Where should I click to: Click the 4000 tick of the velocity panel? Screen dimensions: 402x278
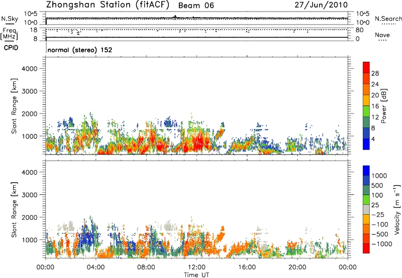pos(29,172)
